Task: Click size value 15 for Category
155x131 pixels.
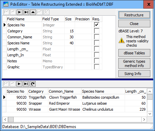Action: pos(70,31)
